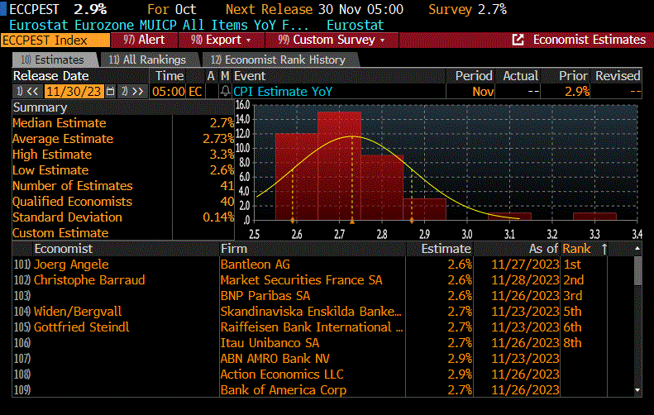The image size is (654, 415).
Task: Click Economist Estimates title link
Action: (x=589, y=40)
